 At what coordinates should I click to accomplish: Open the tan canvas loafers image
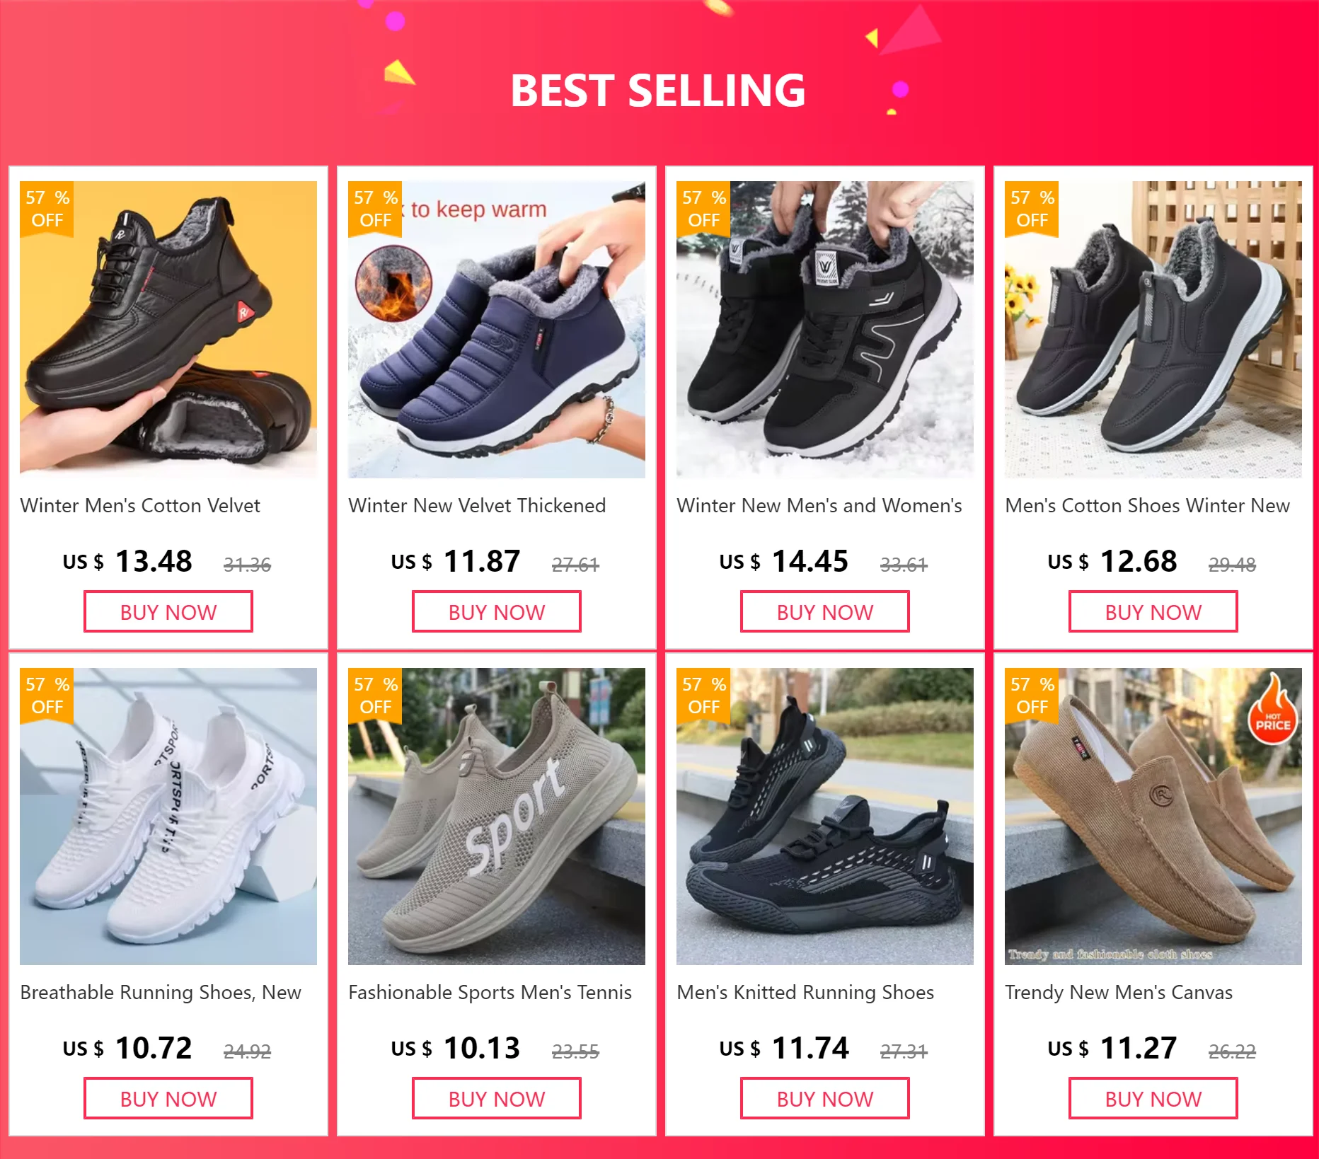[x=1153, y=817]
